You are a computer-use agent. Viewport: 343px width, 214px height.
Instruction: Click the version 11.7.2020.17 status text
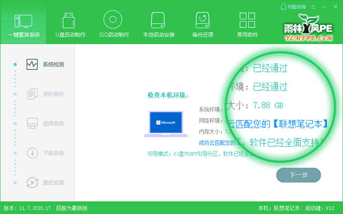pyautogui.click(x=27, y=208)
